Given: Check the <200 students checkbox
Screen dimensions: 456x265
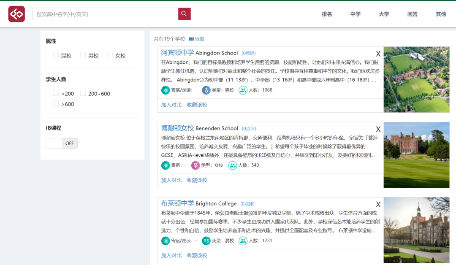Looking at the screenshot, I should click(56, 93).
